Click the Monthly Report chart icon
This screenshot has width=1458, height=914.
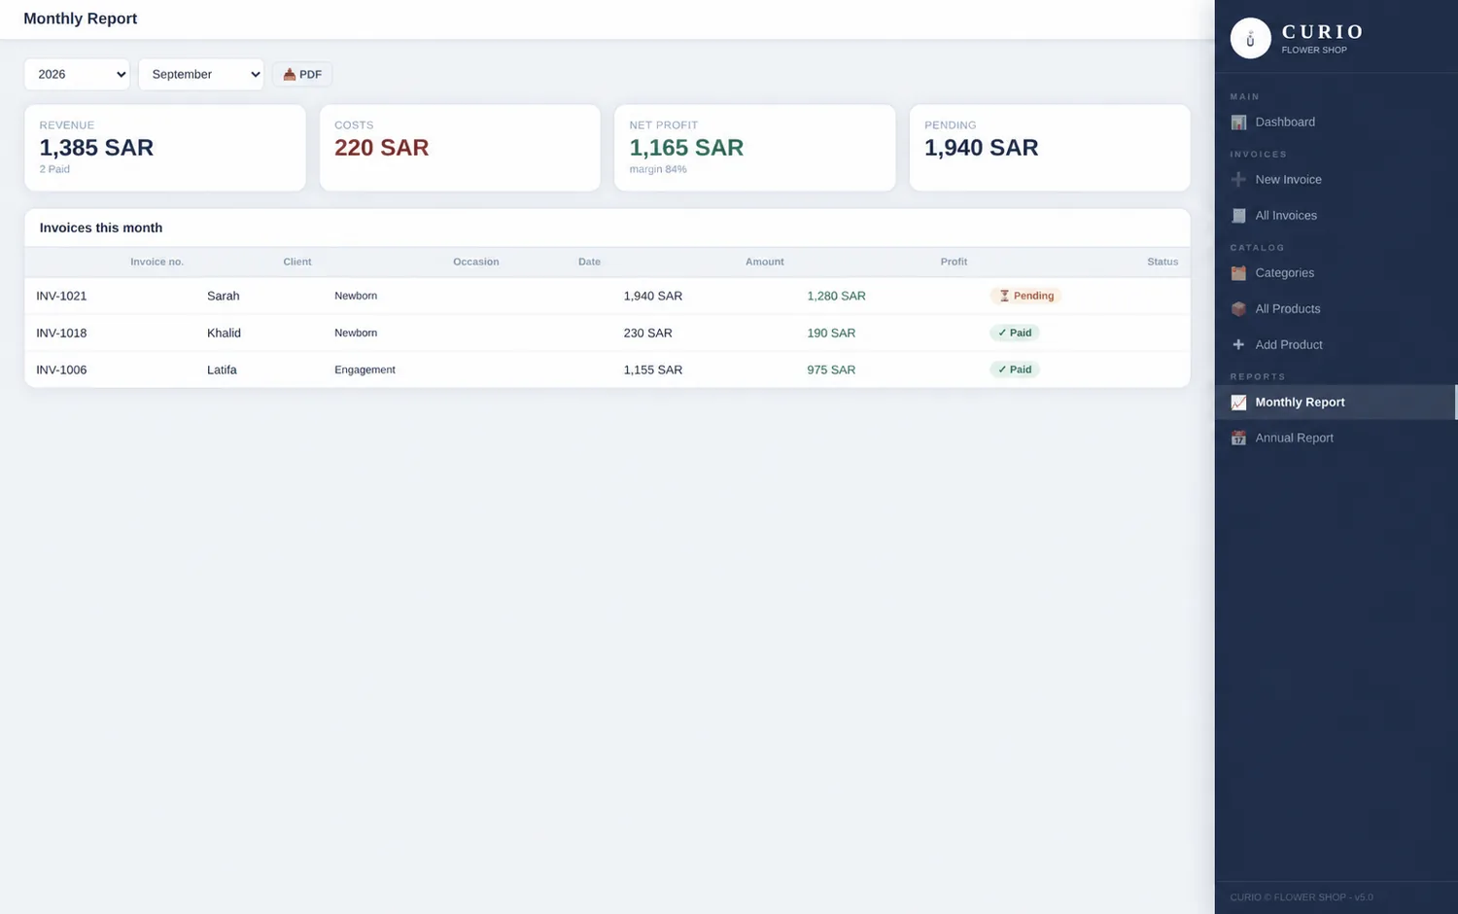point(1238,403)
